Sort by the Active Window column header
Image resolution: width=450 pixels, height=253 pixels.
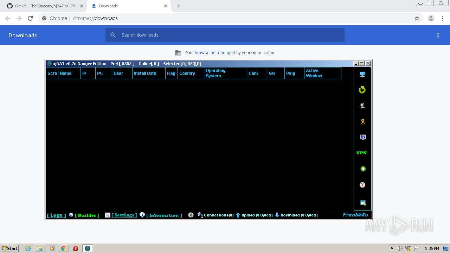coord(322,73)
